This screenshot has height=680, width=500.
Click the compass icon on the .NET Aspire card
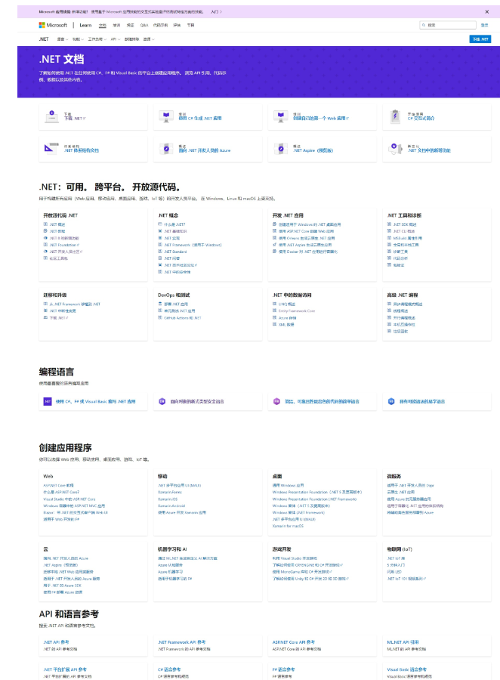(280, 149)
